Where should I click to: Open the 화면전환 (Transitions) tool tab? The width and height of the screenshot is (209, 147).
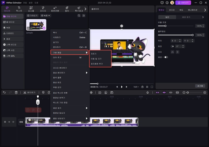pyautogui.click(x=55, y=9)
